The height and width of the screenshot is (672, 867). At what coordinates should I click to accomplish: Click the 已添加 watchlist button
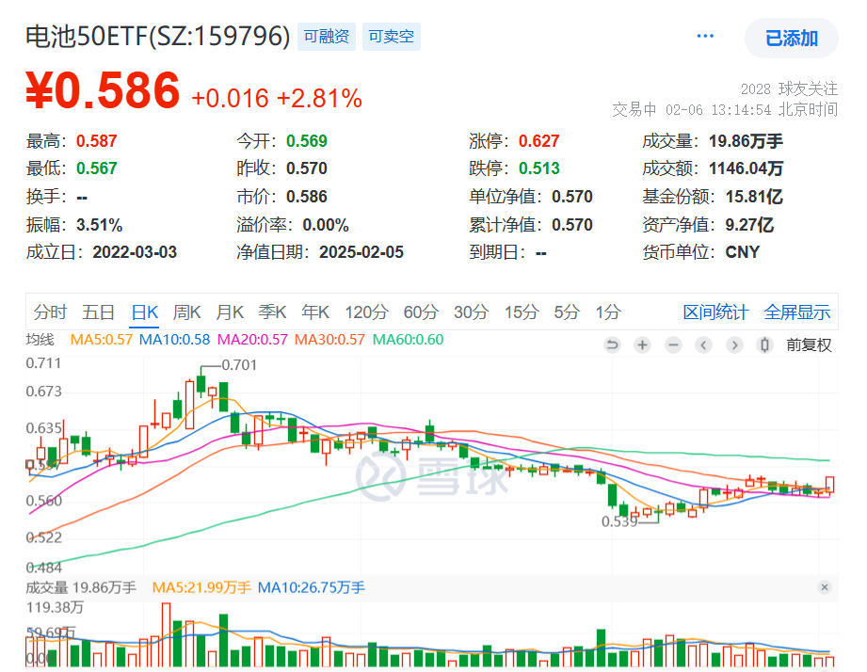pos(791,39)
